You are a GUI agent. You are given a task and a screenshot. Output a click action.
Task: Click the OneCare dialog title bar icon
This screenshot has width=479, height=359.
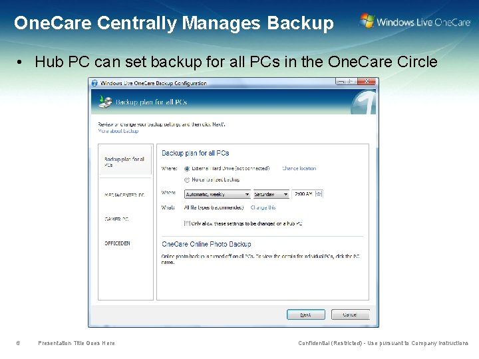94,83
